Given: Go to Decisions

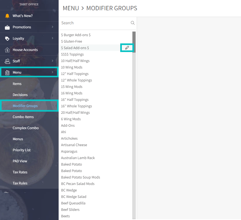Looking at the screenshot, I should click(20, 95).
